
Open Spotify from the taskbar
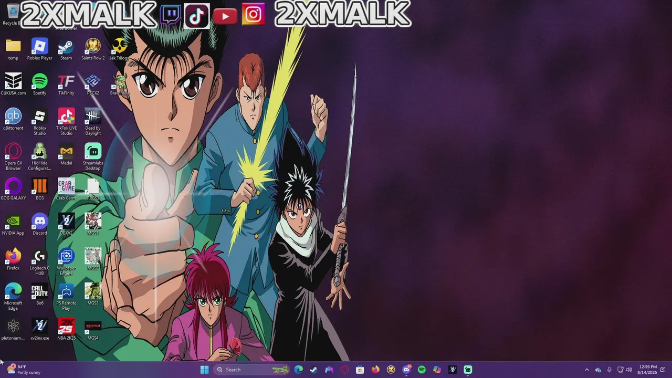coord(422,370)
